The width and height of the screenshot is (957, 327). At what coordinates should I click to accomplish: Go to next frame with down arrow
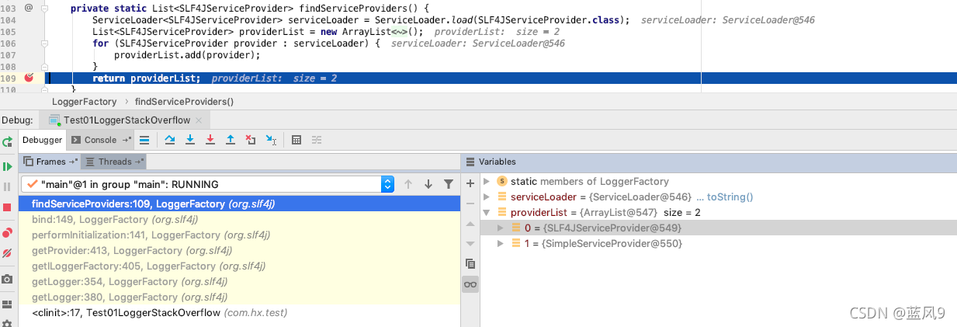[428, 184]
